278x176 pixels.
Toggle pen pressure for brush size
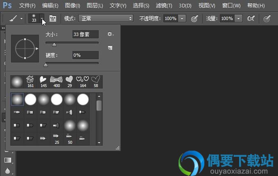click(x=267, y=18)
